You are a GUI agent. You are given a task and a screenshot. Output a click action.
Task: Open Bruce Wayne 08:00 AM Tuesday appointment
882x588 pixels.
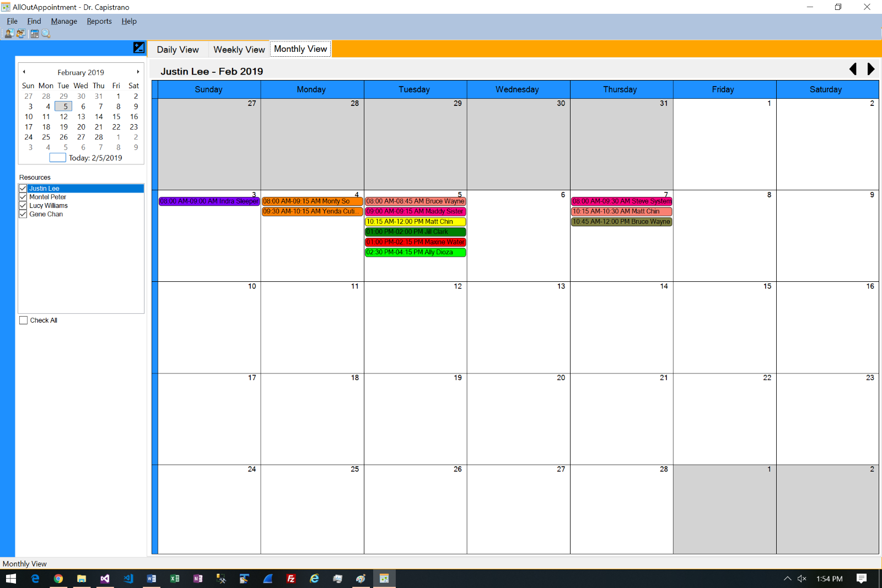click(x=416, y=201)
